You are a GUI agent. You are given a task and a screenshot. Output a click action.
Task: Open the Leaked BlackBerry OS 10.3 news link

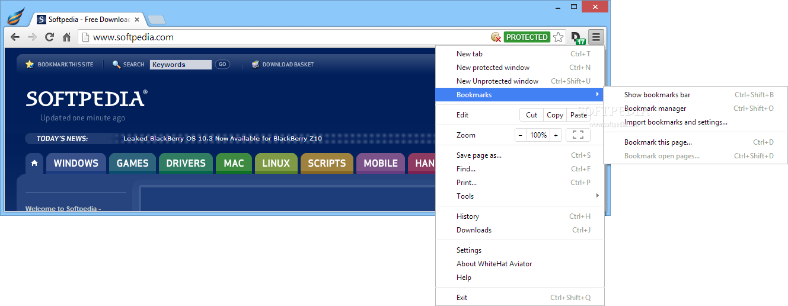pos(222,138)
